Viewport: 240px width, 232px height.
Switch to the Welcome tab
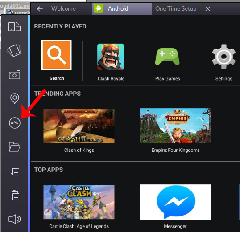(63, 8)
